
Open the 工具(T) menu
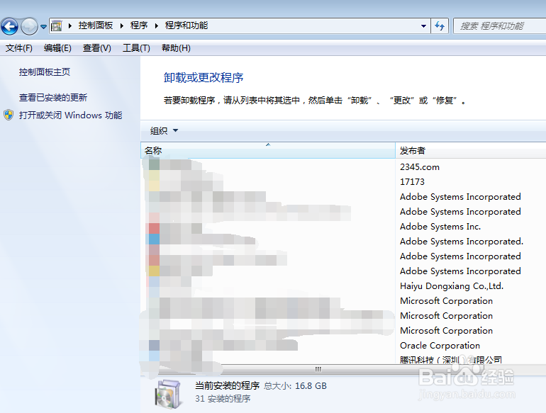click(x=136, y=48)
